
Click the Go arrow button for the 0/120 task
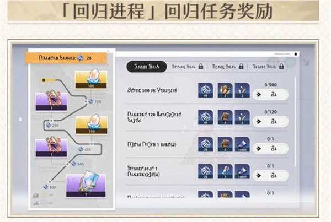coord(270,121)
